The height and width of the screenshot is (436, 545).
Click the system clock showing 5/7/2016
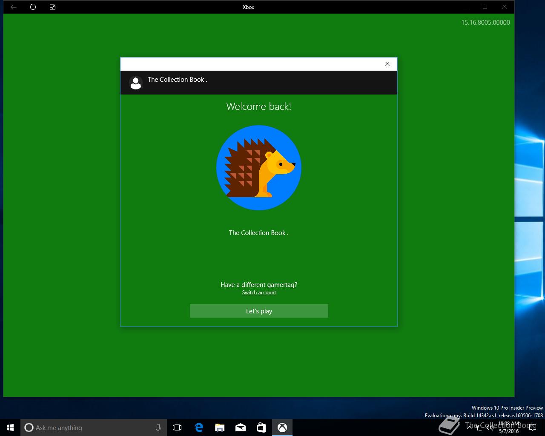point(509,427)
